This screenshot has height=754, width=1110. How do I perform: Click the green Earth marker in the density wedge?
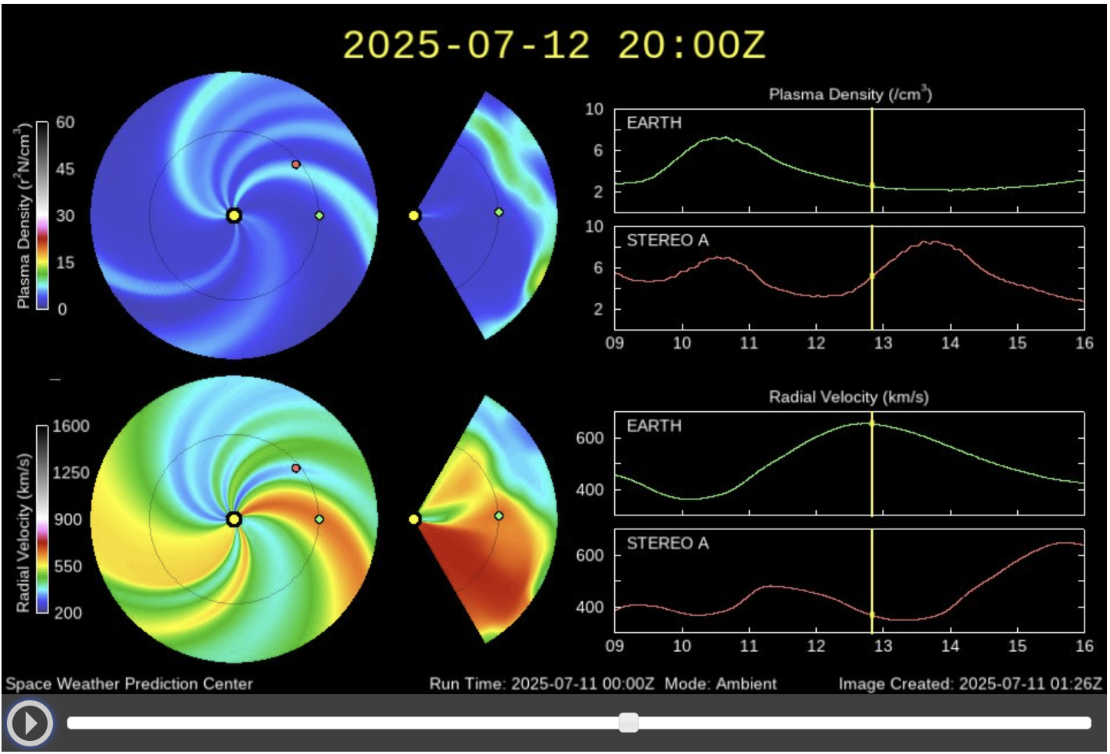click(x=499, y=212)
